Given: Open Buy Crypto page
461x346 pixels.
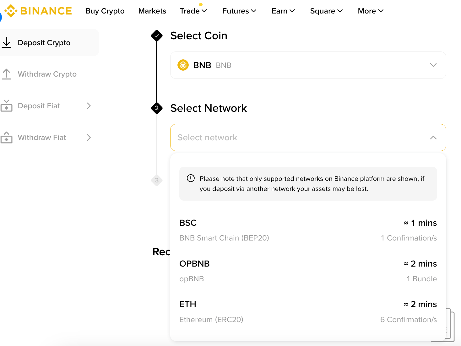Looking at the screenshot, I should (x=105, y=11).
